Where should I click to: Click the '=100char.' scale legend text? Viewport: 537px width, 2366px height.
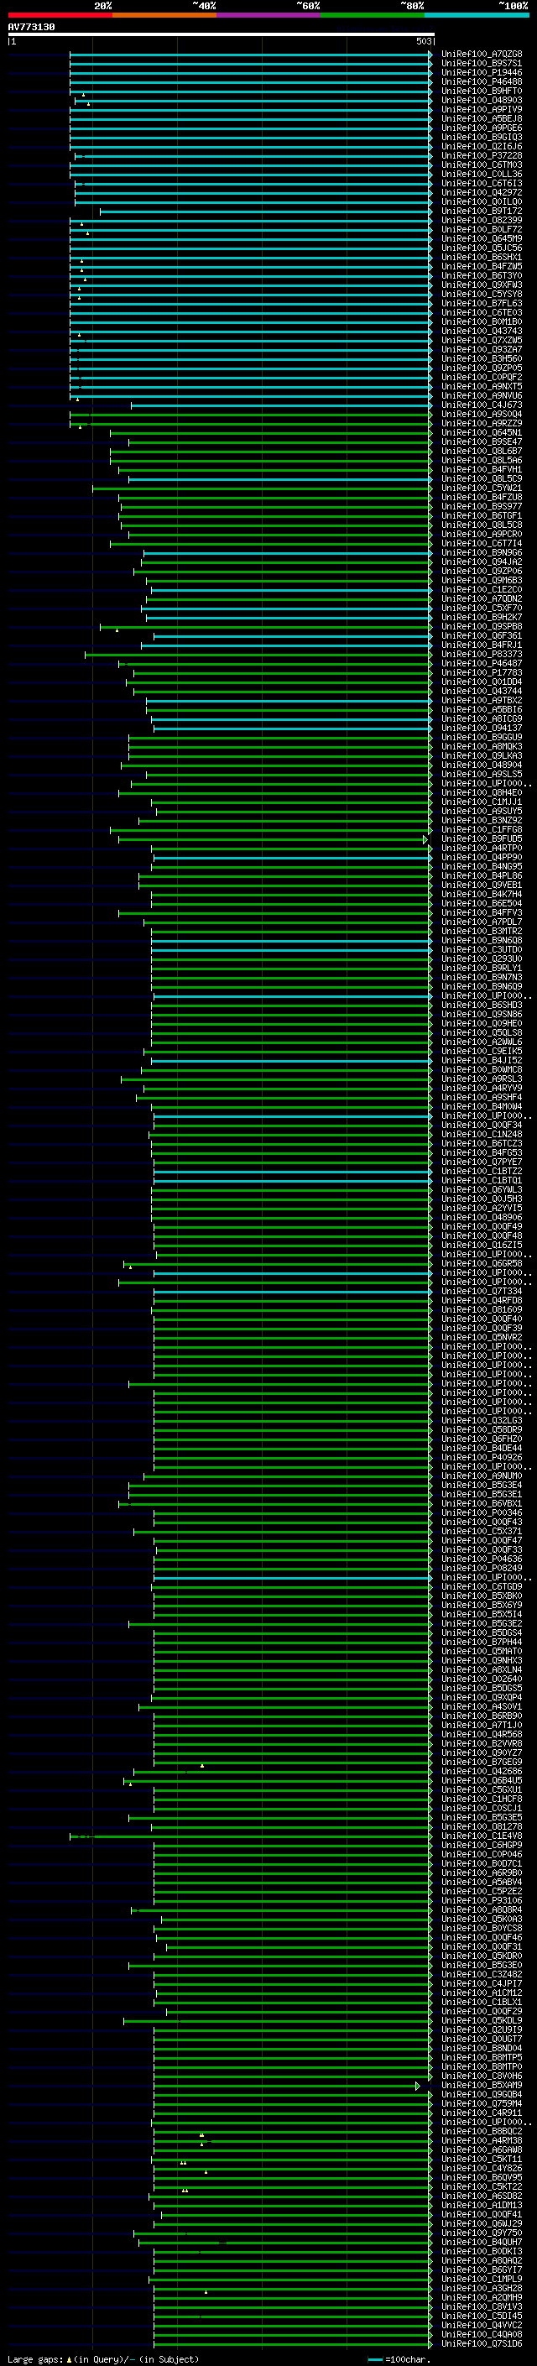tap(409, 2359)
